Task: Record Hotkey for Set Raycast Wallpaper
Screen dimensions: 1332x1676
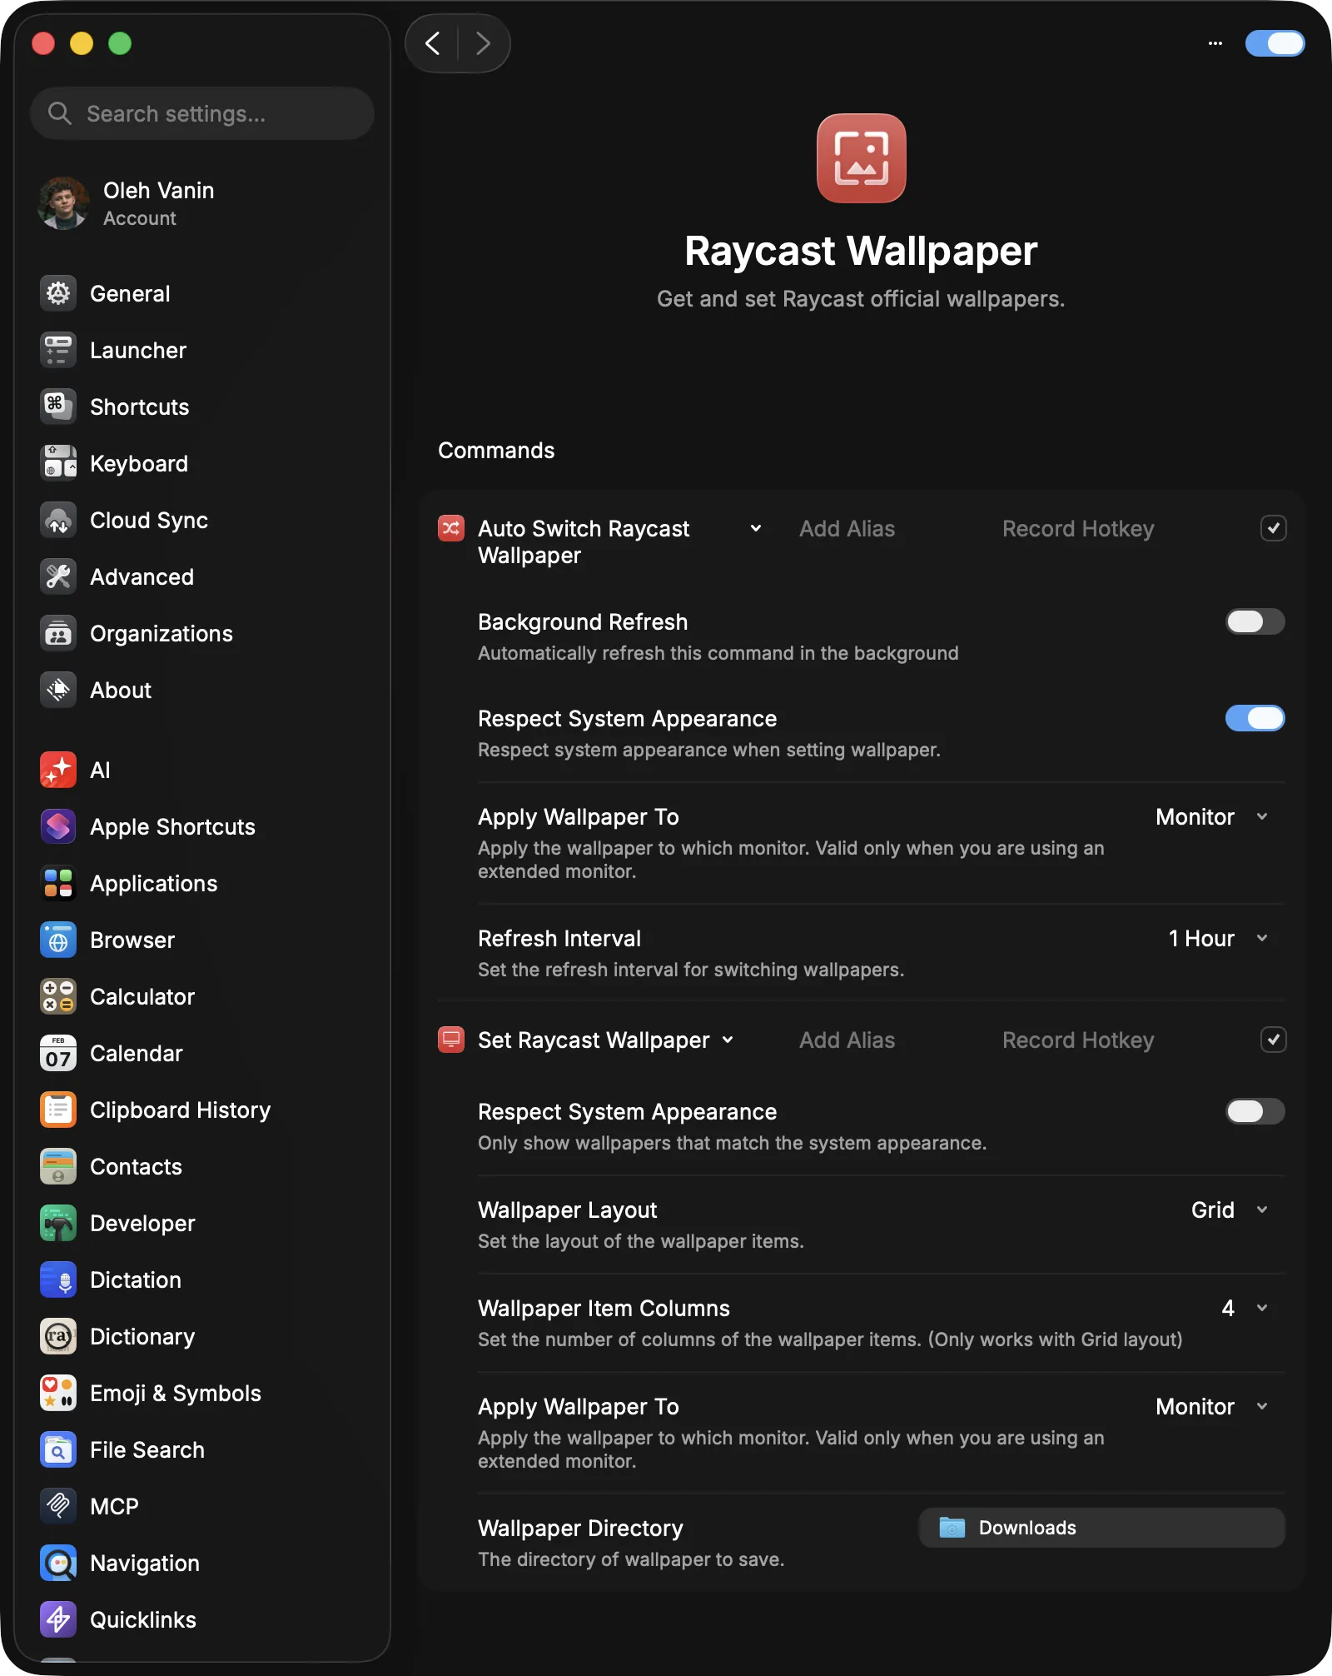Action: (x=1078, y=1040)
